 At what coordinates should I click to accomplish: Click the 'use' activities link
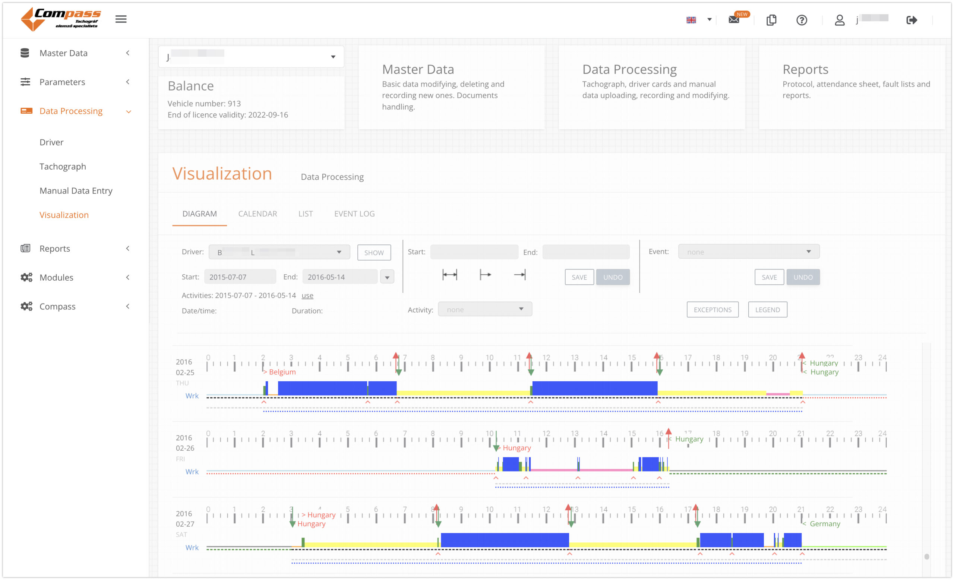point(307,296)
